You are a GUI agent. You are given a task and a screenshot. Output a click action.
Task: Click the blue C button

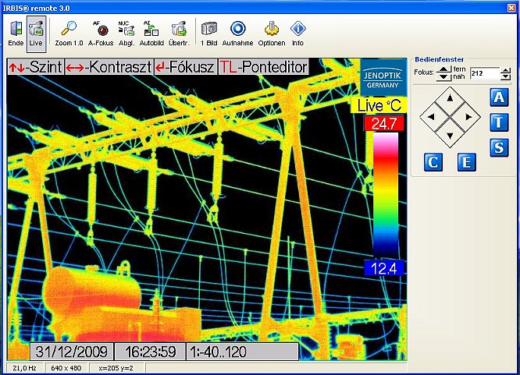click(x=433, y=161)
